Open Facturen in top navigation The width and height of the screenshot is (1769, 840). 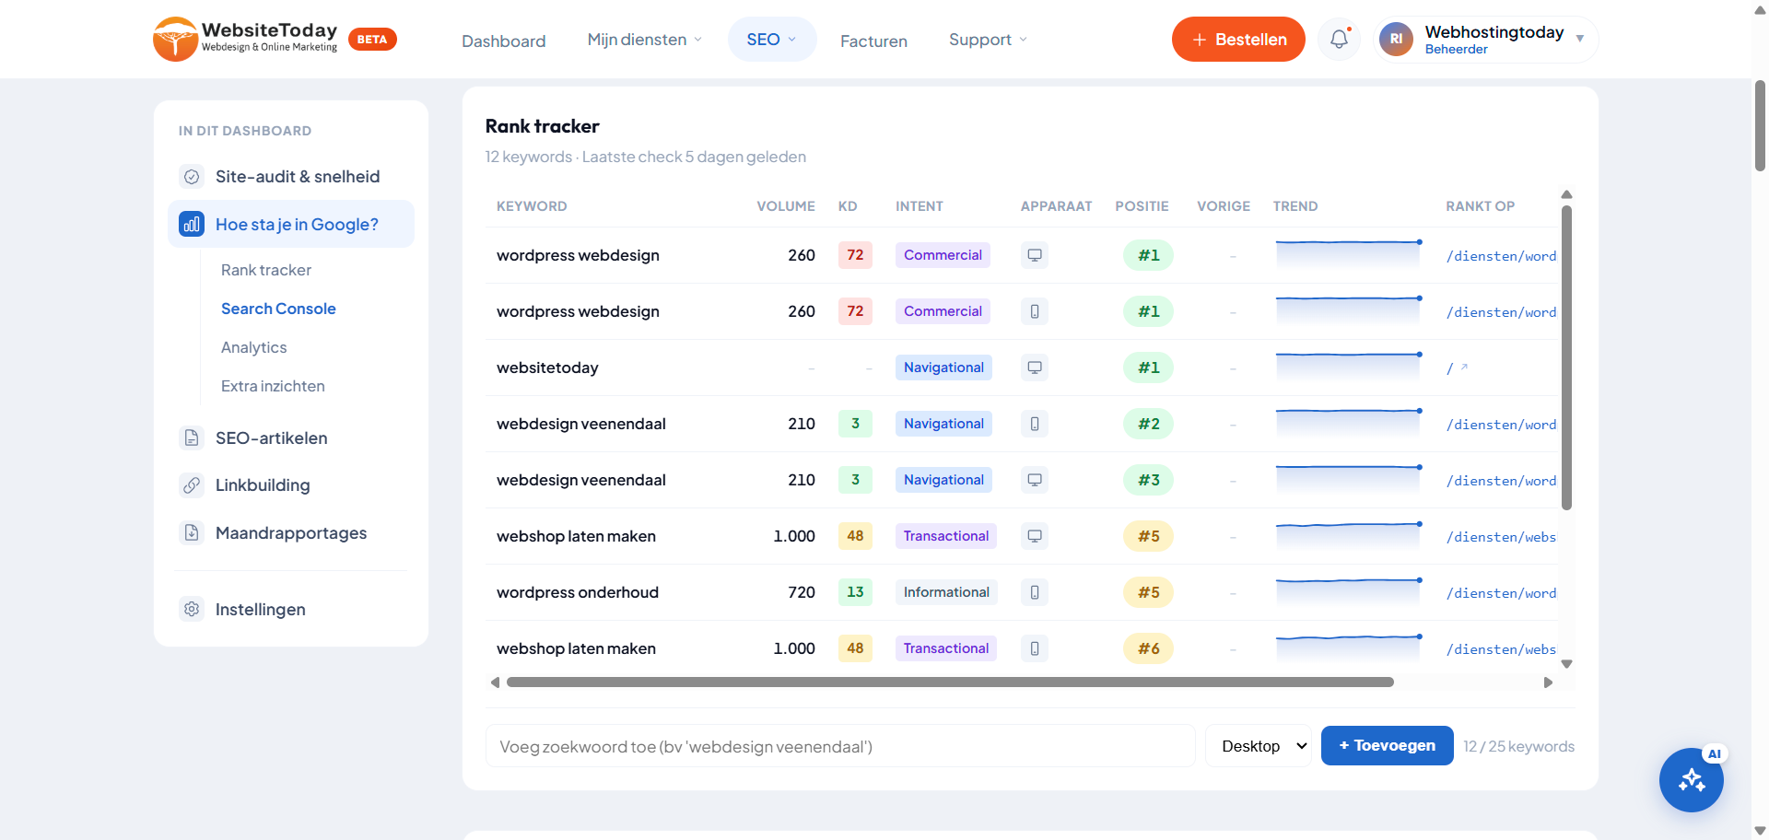873,41
